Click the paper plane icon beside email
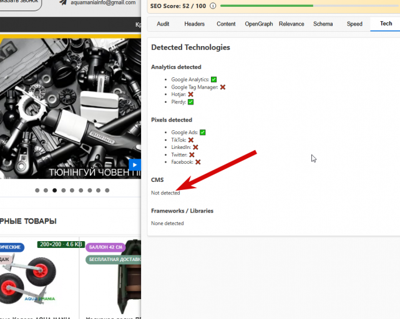 63,2
